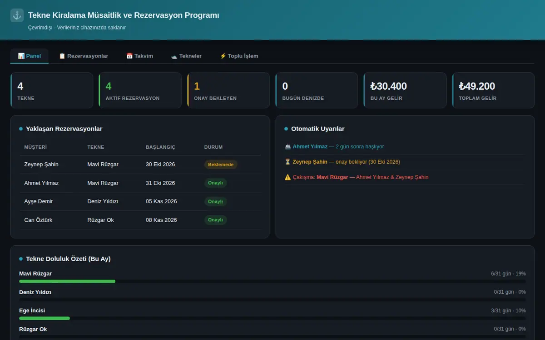Select Zeynep Şahin in reservations table
This screenshot has height=340, width=545.
tap(41, 165)
